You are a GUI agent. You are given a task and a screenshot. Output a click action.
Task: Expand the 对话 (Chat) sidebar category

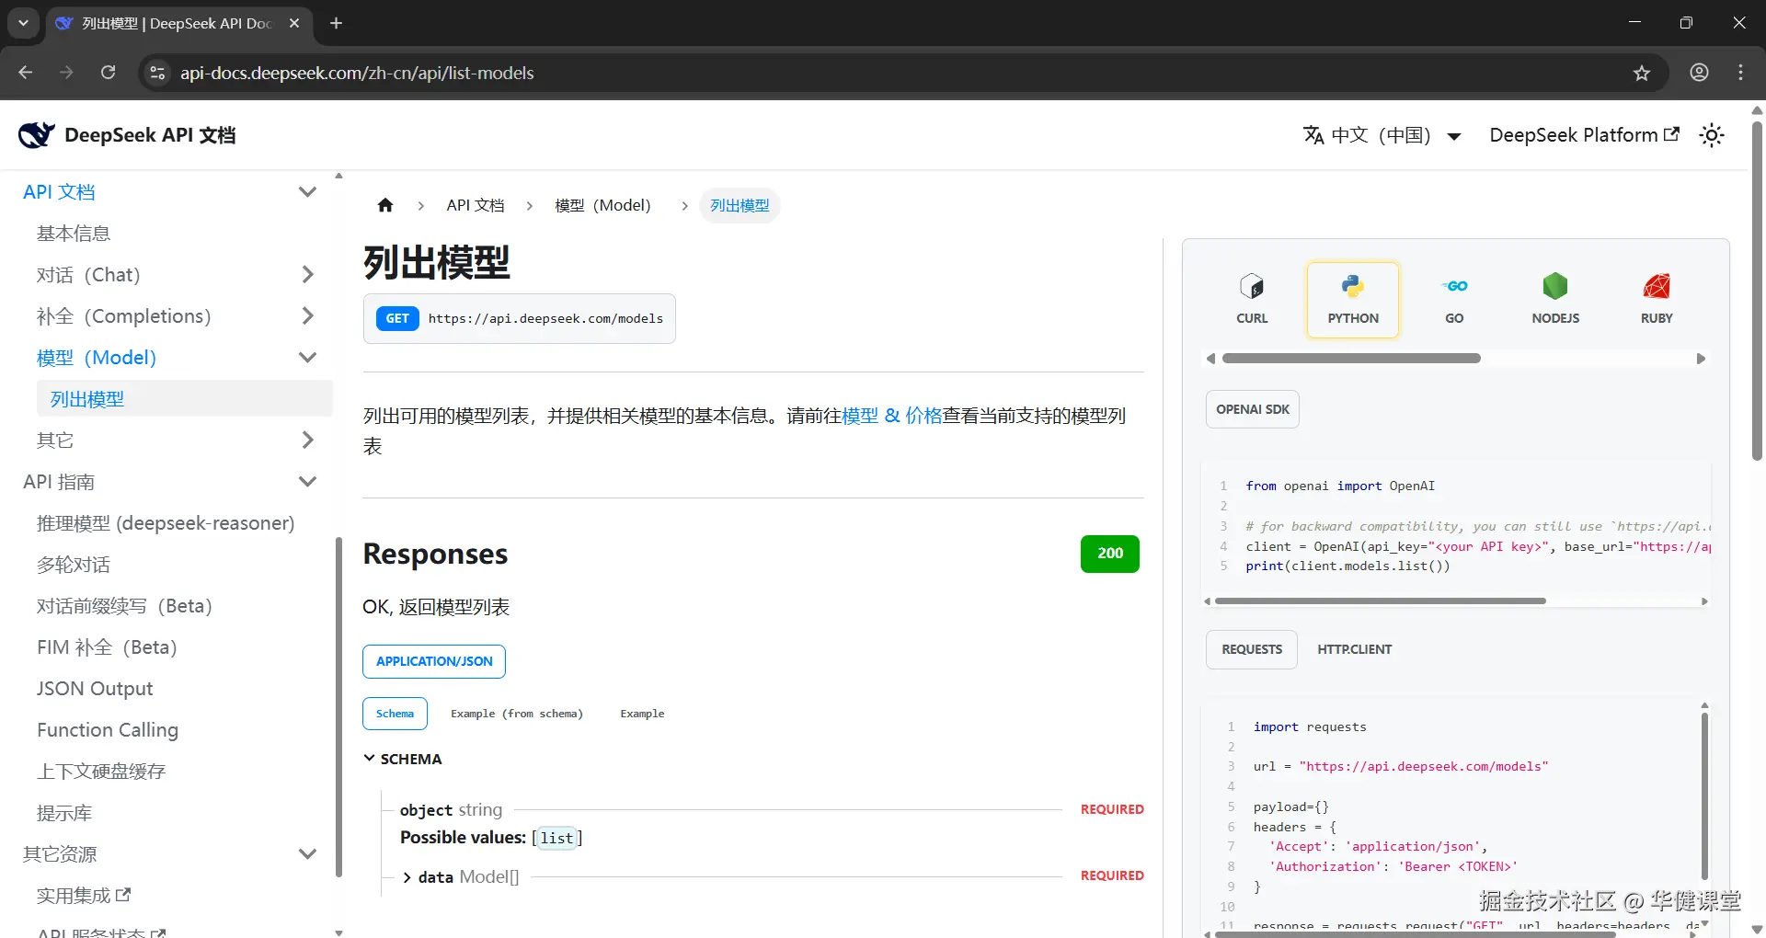(x=308, y=275)
